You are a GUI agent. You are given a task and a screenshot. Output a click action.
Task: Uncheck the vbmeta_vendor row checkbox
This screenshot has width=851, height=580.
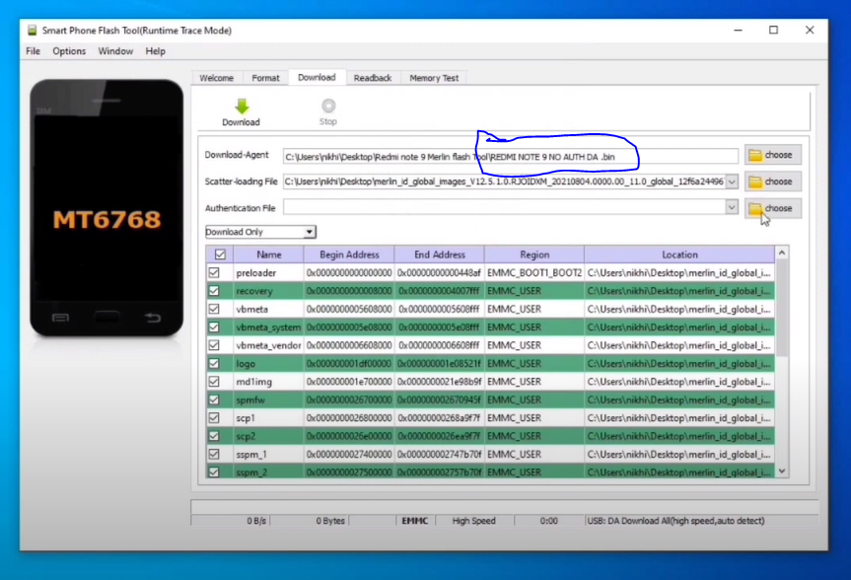click(x=214, y=345)
